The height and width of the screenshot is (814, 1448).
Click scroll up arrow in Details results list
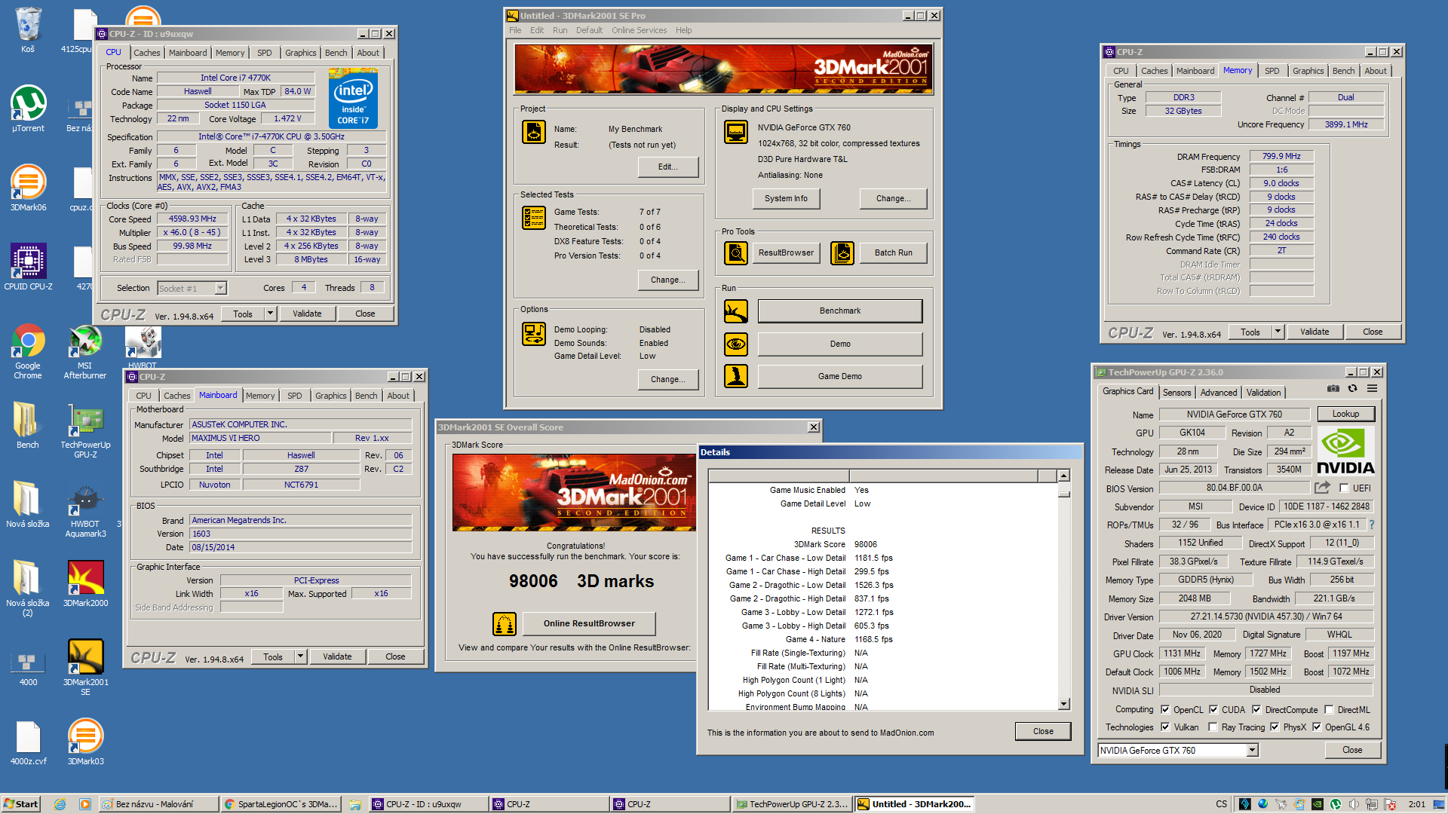pyautogui.click(x=1063, y=476)
